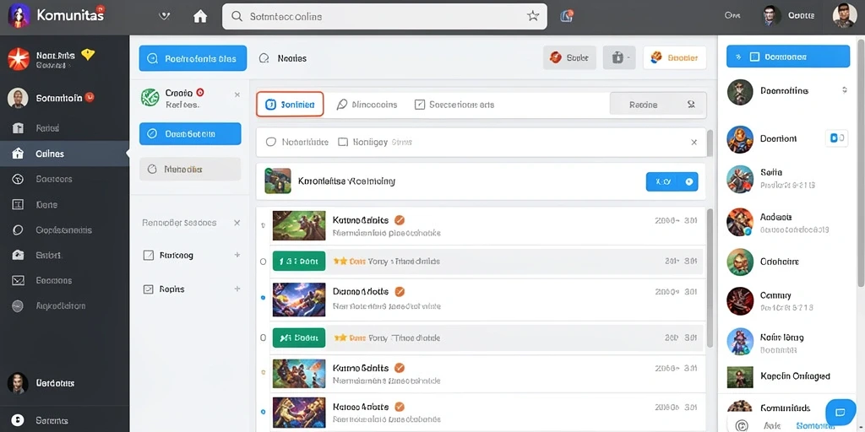Select the Noberkntde radio option

(271, 142)
